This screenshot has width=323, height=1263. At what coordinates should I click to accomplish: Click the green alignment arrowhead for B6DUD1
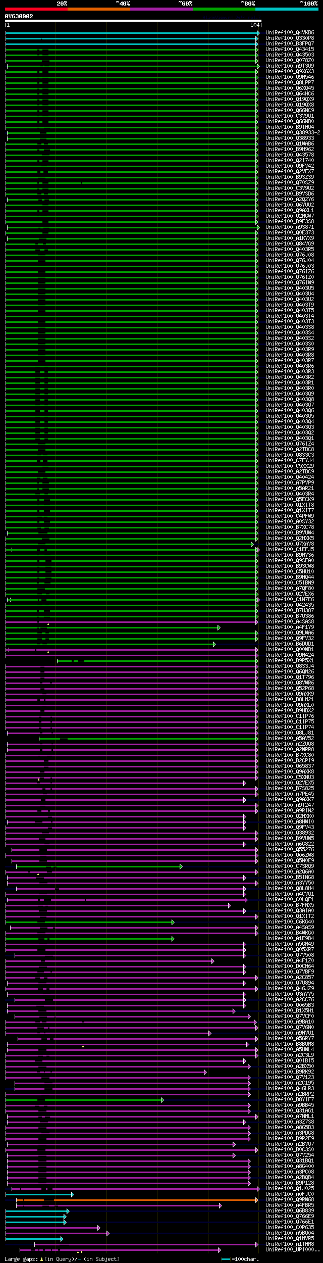point(214,644)
